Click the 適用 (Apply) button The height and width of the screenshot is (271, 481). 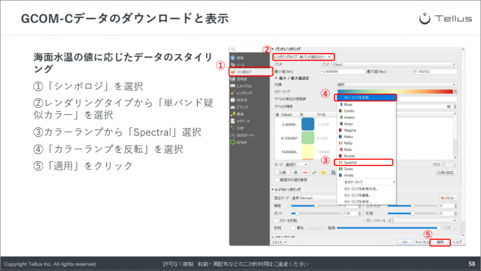point(440,242)
